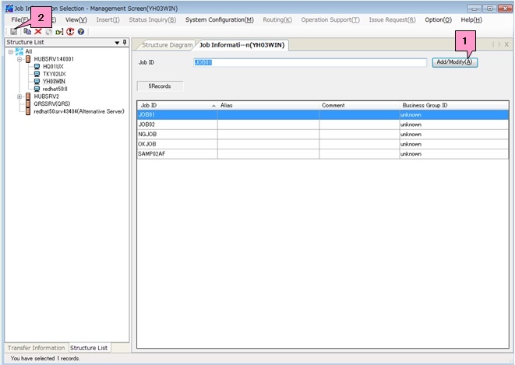
Task: Open the System Configuration menu
Action: tap(219, 19)
